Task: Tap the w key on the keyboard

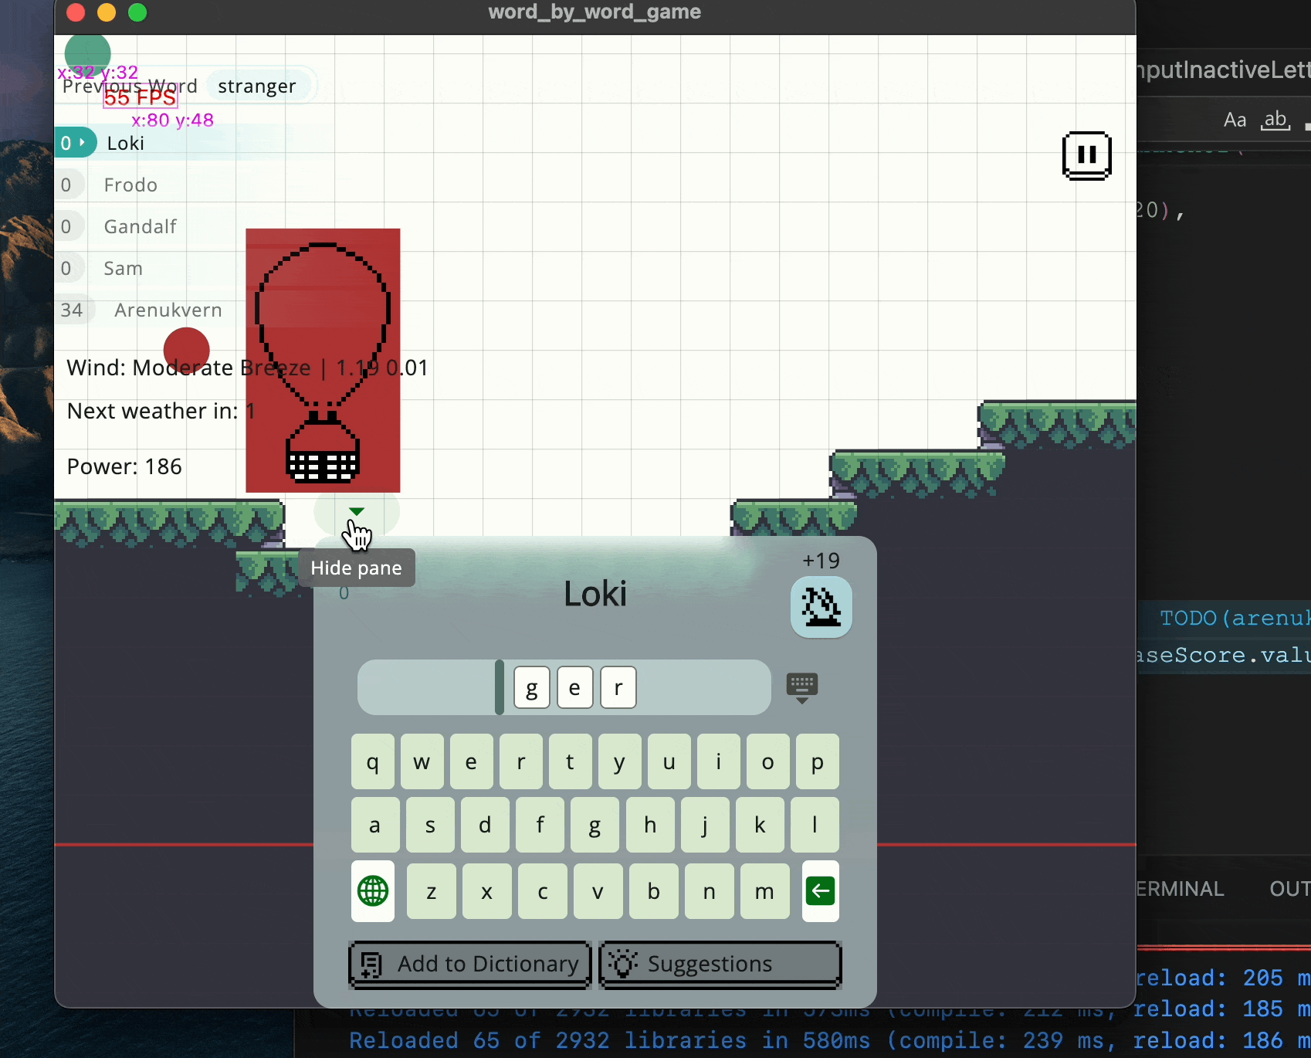Action: [422, 761]
